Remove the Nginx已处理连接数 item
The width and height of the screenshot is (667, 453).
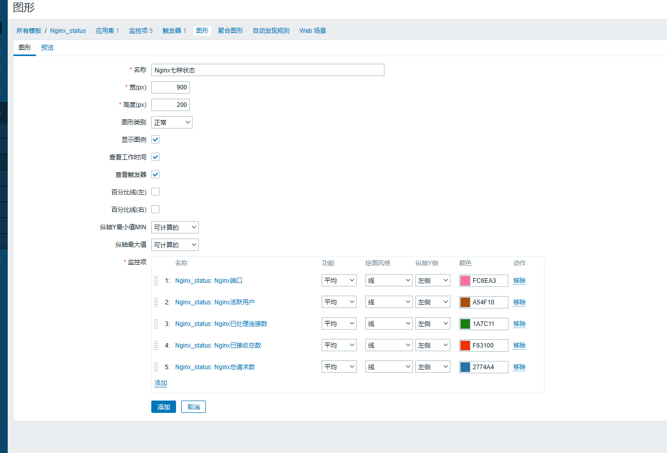[519, 324]
